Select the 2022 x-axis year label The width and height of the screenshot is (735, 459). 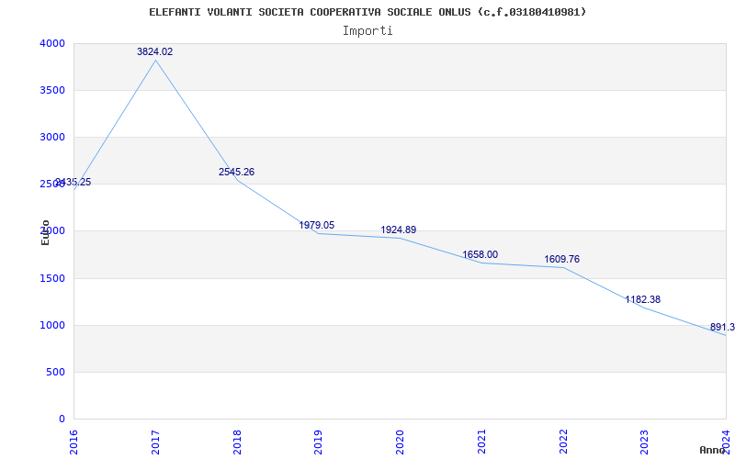tap(563, 442)
